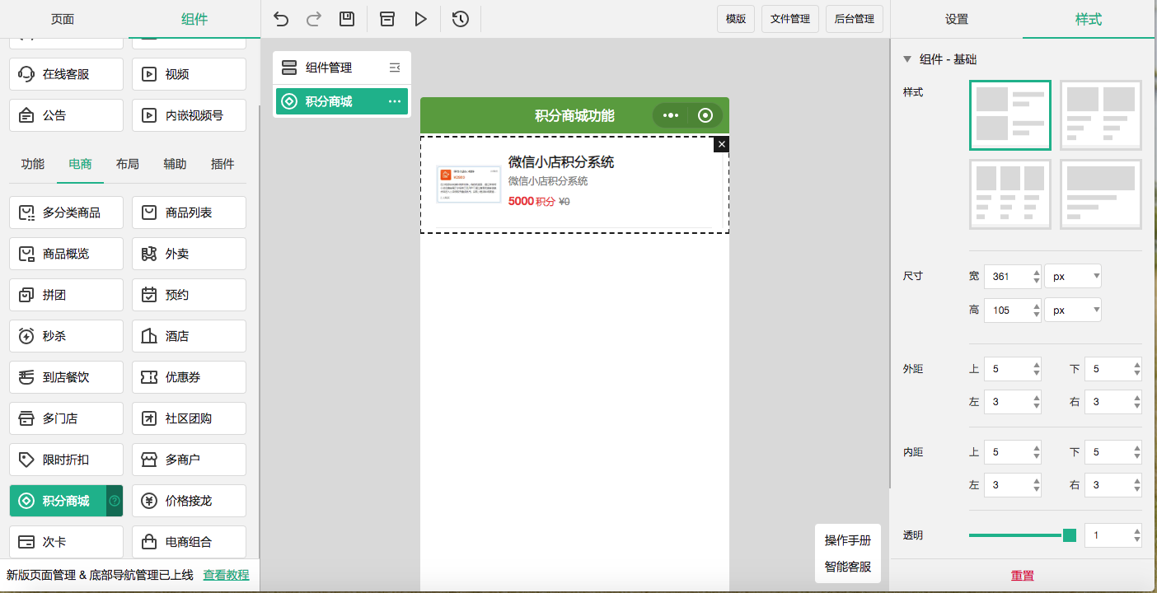
Task: Close the selected component with X
Action: [721, 145]
